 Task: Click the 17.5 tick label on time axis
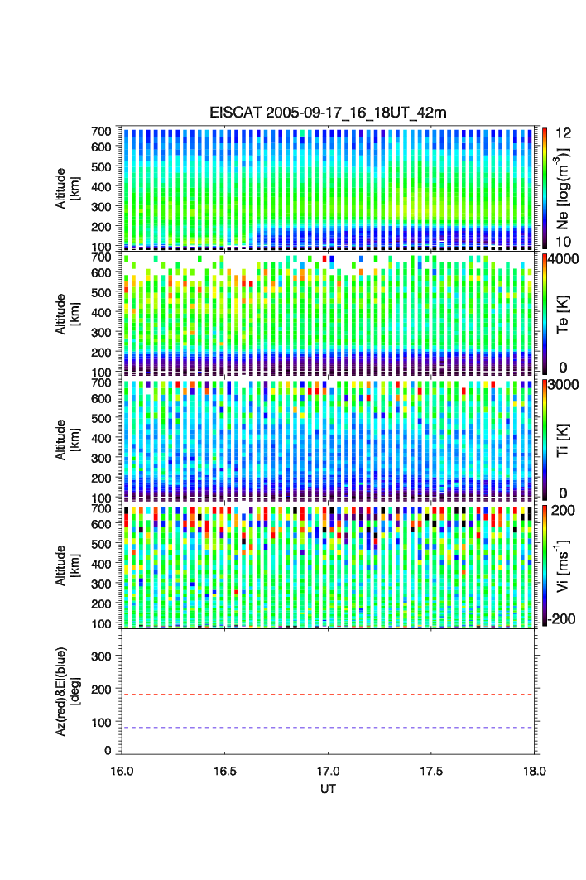point(432,770)
